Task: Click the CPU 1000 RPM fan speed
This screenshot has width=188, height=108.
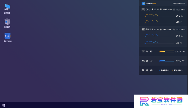Action: click(180, 9)
